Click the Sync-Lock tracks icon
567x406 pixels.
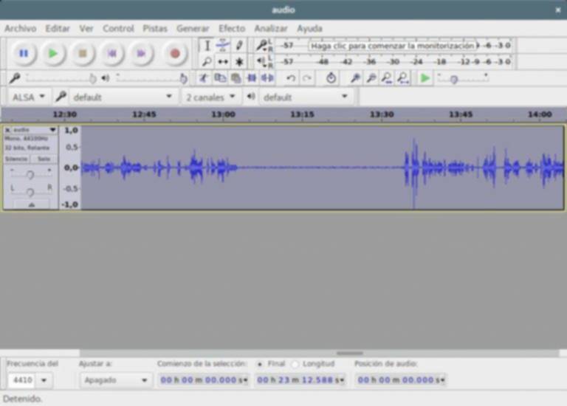point(331,78)
